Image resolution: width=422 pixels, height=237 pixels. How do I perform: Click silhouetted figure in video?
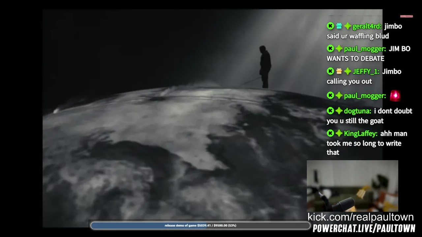(x=265, y=67)
